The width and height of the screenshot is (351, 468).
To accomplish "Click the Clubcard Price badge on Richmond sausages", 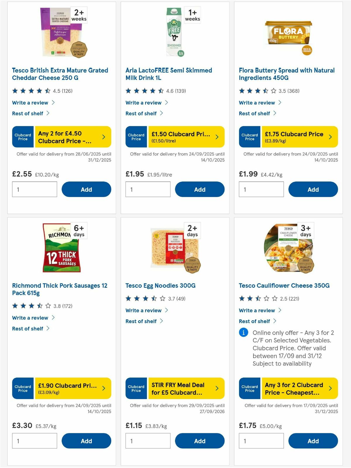I will 23,388.
